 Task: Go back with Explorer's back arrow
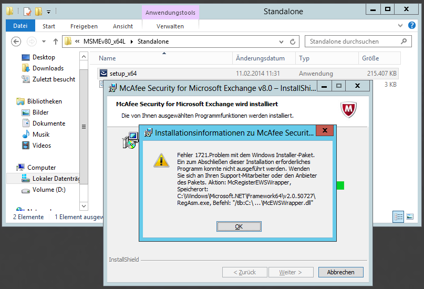pos(16,42)
